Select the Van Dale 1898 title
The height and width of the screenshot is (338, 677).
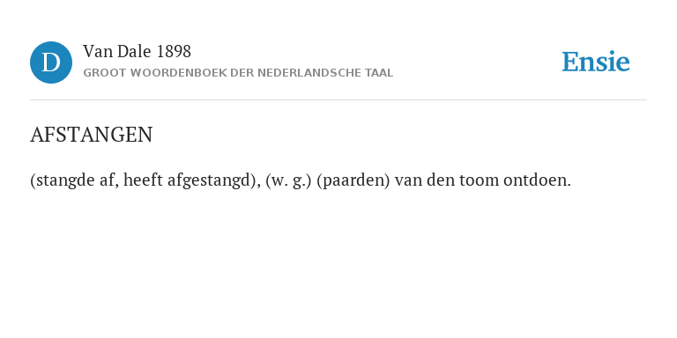[137, 52]
